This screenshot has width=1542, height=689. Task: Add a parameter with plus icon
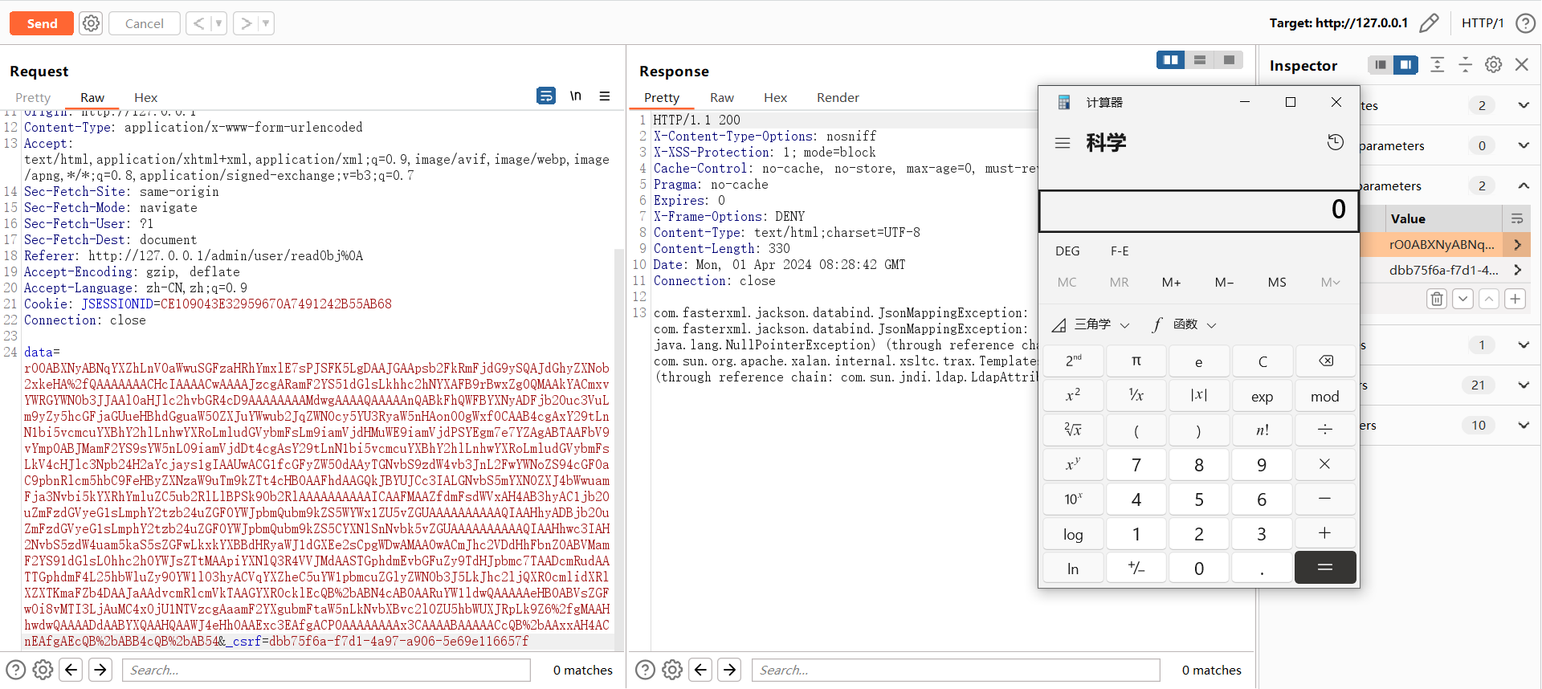click(x=1515, y=299)
